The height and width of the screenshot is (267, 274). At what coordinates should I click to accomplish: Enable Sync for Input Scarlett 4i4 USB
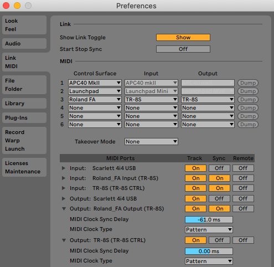click(x=219, y=168)
